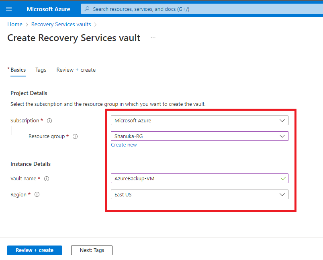Open the Region info icon

point(37,194)
